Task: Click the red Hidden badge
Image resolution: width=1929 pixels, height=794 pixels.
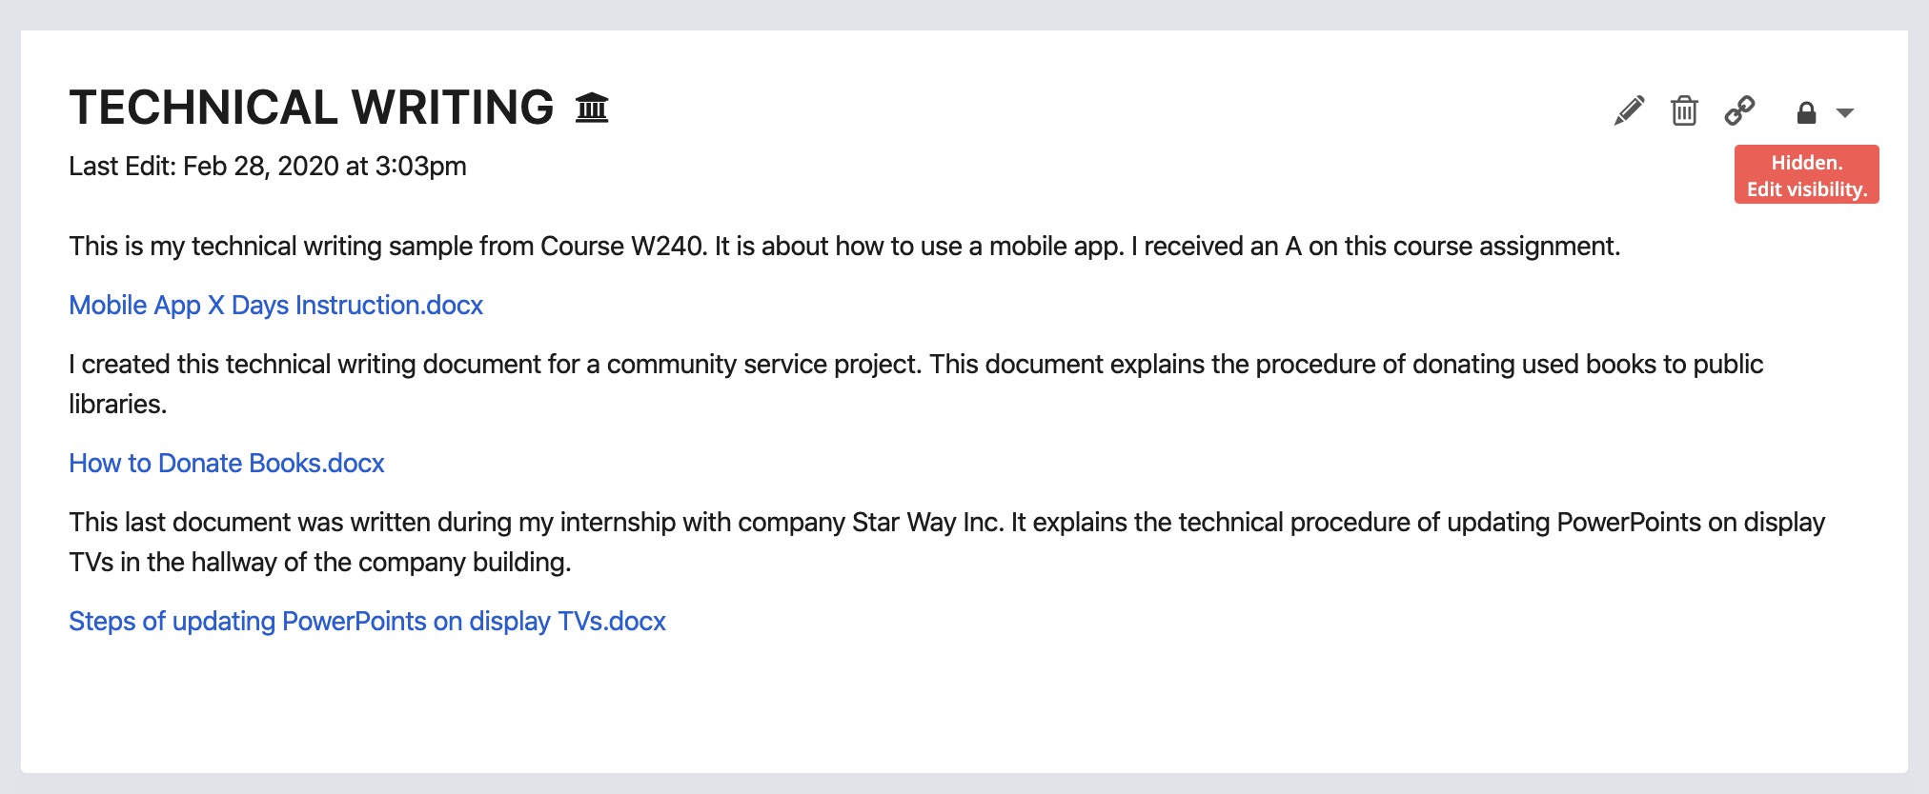Action: click(x=1806, y=174)
